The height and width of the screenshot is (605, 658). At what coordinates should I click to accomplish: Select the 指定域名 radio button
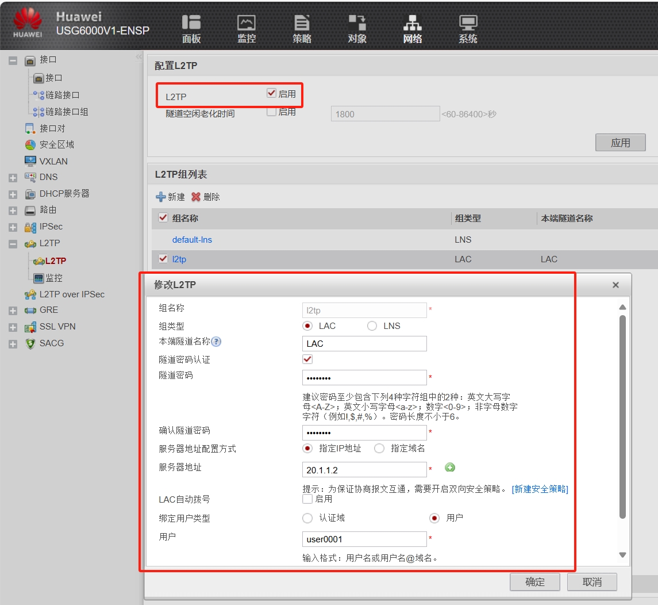(x=379, y=449)
